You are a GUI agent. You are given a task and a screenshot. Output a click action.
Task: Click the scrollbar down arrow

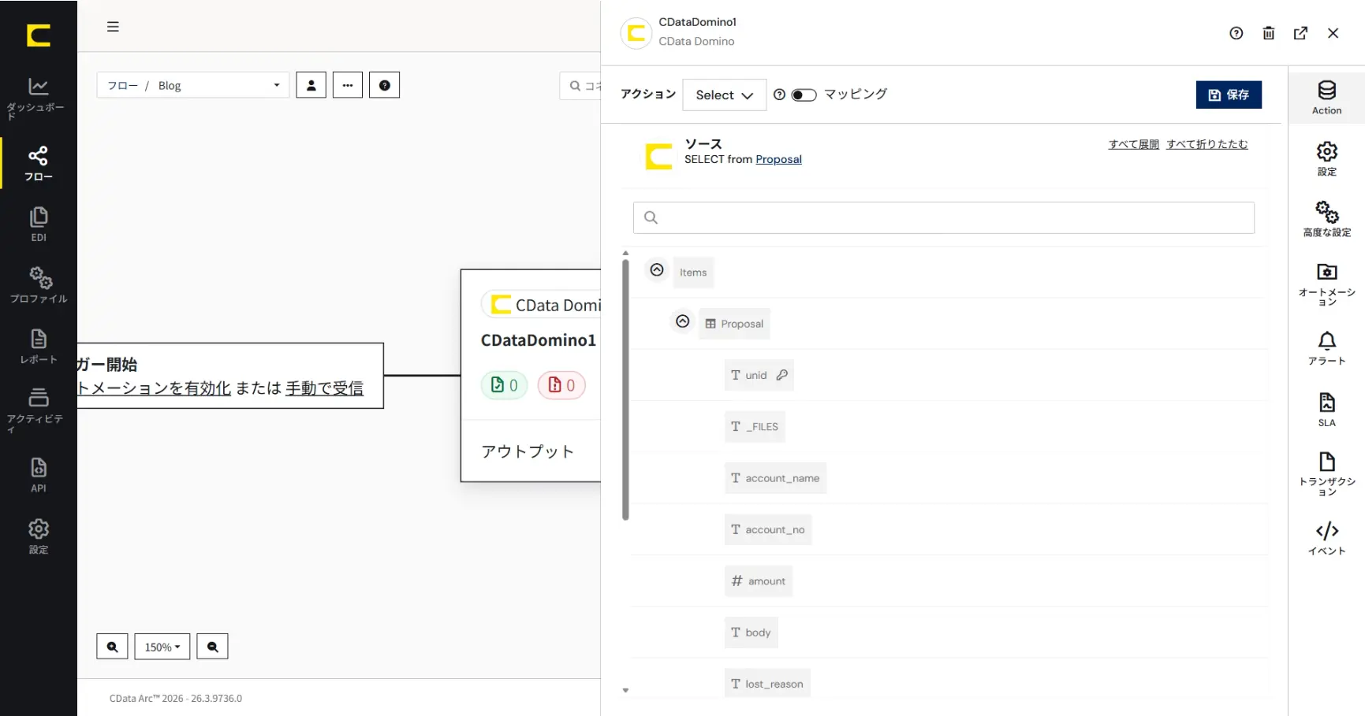coord(625,690)
